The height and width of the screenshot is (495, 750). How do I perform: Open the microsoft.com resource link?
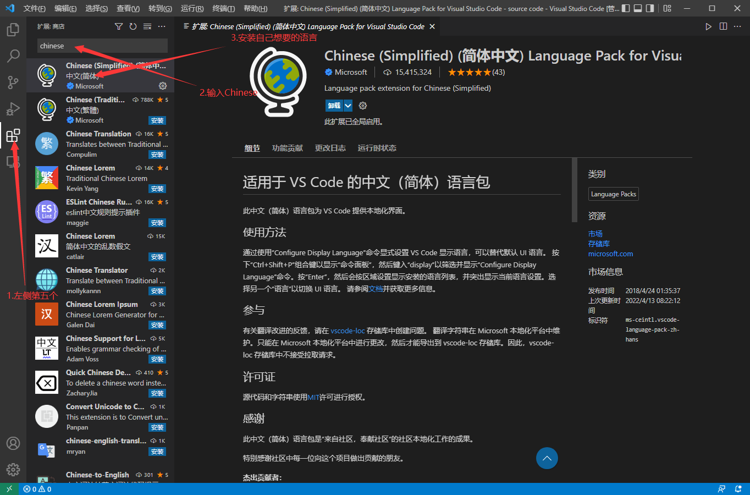pos(610,254)
